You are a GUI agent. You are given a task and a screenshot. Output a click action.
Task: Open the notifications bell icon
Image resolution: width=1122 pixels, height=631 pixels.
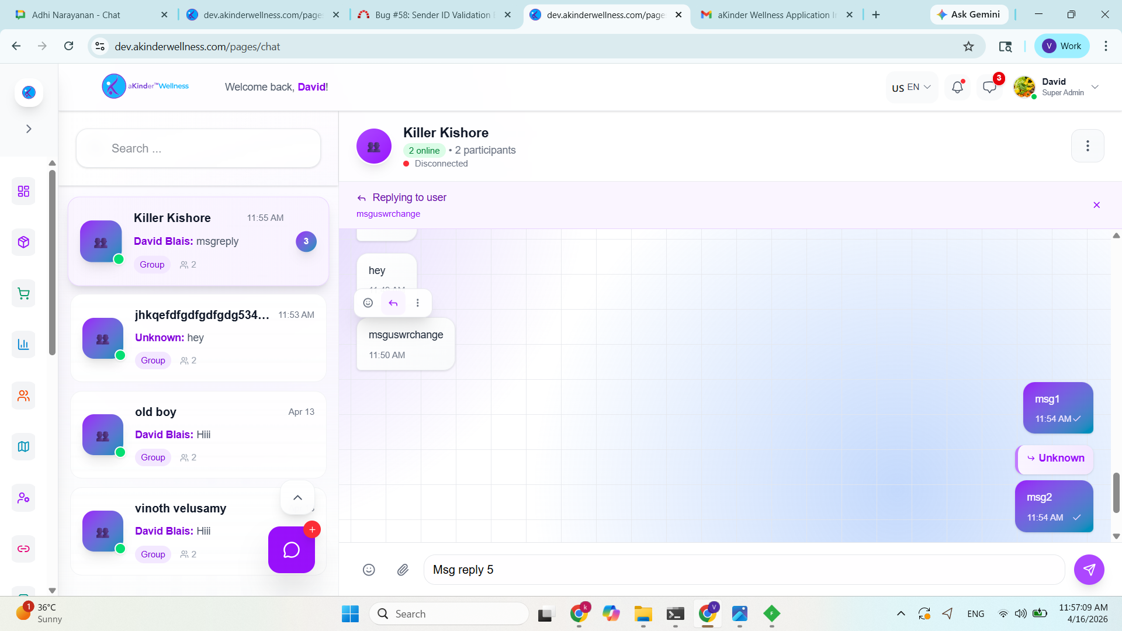957,87
